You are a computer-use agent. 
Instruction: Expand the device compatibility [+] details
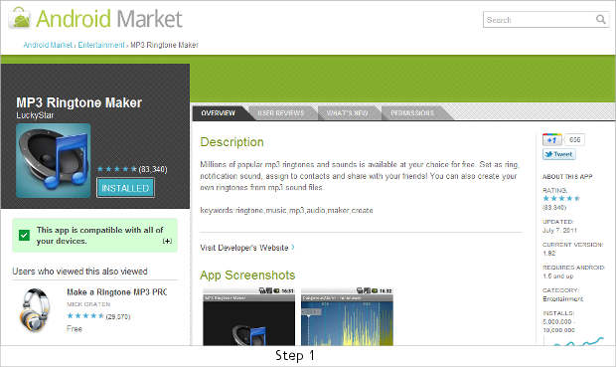[167, 241]
